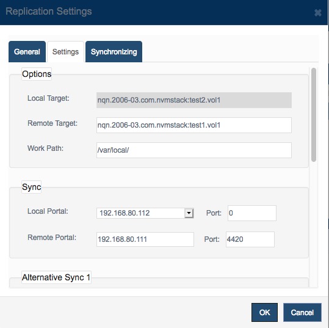Select the Settings tab
Viewport: 329px width, 328px height.
[x=65, y=52]
